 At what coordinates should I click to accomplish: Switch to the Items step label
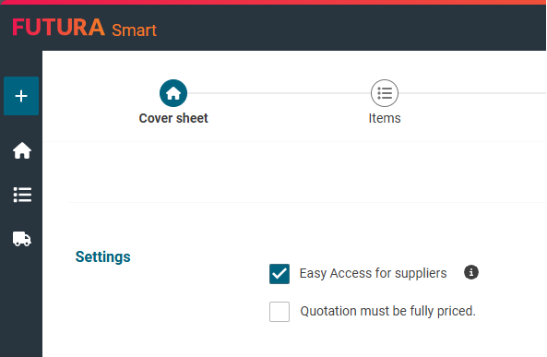click(x=385, y=118)
